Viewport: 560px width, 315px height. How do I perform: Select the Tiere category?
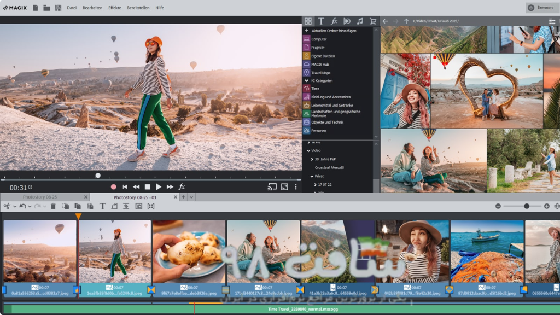point(316,89)
